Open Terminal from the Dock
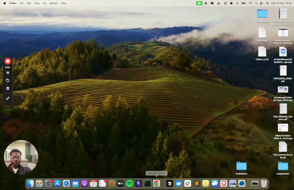The width and height of the screenshot is (294, 190). point(148,183)
